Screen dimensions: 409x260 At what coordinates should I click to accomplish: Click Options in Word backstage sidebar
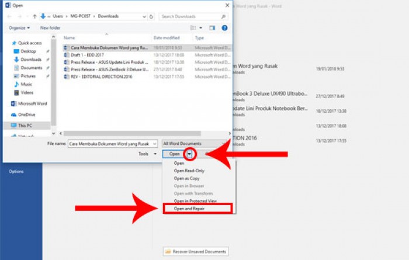[16, 171]
